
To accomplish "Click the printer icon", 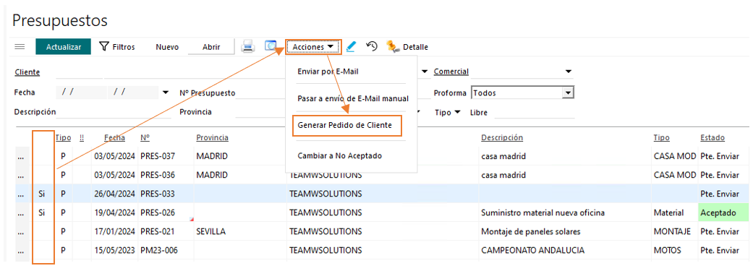I will (x=247, y=46).
